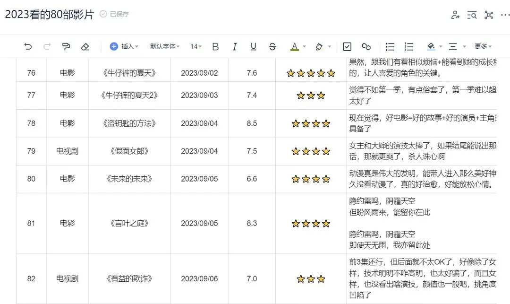
Task: Select the cell 《牛仔裤的夏天2》
Action: pyautogui.click(x=129, y=96)
